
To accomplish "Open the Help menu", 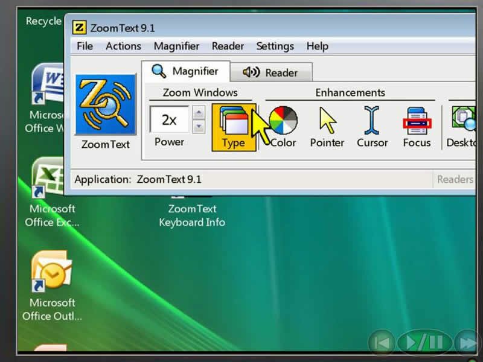I will pos(317,46).
